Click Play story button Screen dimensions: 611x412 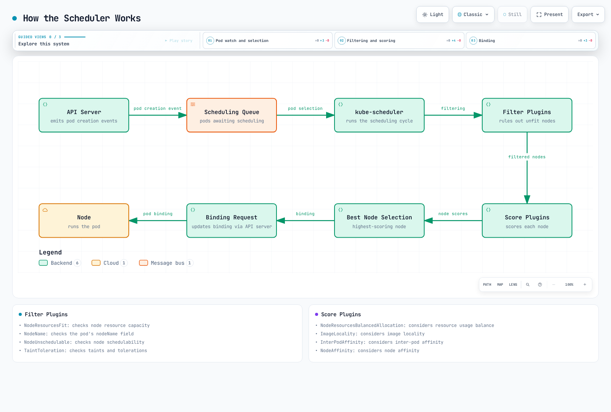[179, 40]
